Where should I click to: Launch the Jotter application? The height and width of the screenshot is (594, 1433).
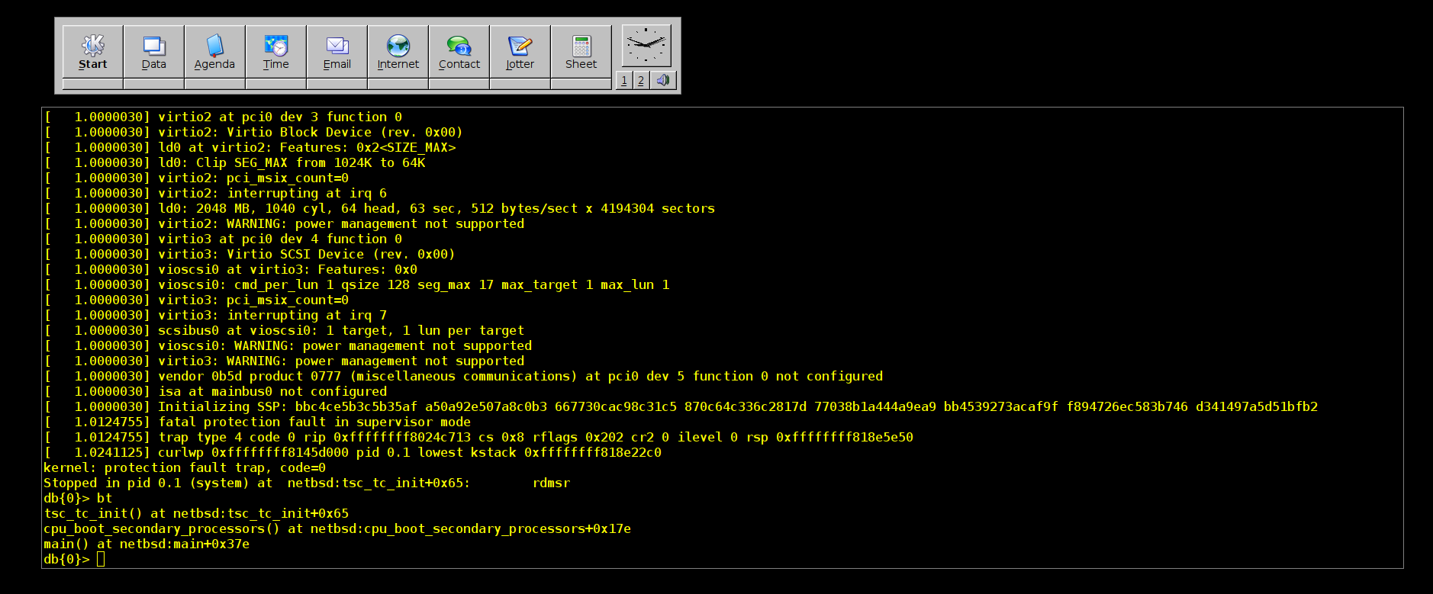pos(520,53)
